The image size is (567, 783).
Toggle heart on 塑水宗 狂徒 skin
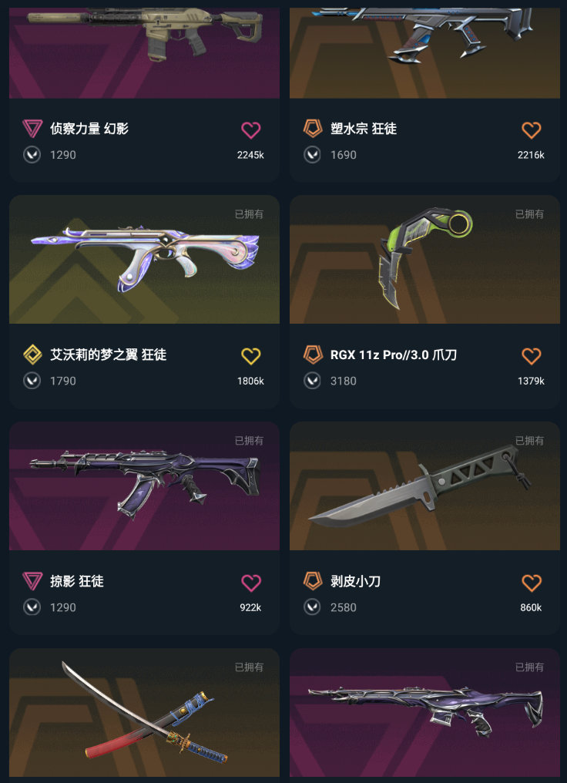(x=531, y=129)
